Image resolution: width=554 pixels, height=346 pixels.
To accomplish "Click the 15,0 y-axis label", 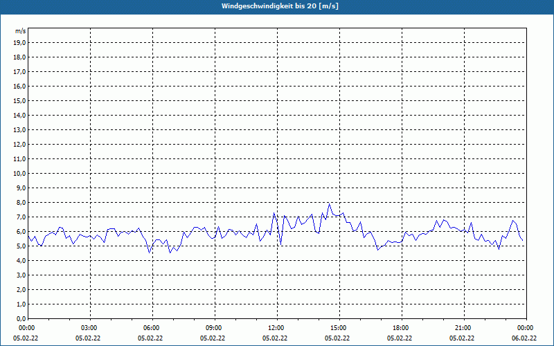I will 20,100.
